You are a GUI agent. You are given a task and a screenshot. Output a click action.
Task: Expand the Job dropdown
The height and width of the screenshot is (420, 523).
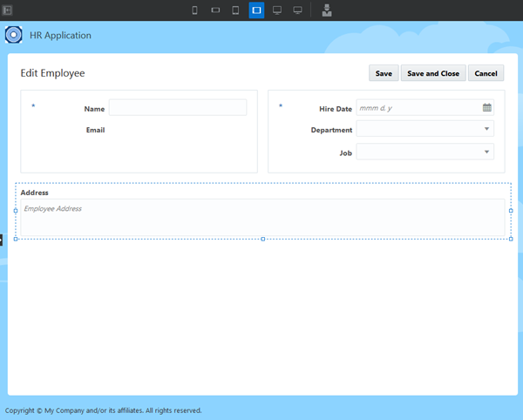486,152
